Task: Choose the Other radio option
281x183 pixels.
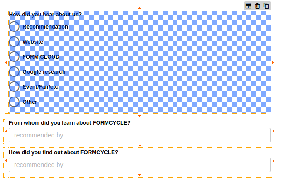Action: point(15,102)
